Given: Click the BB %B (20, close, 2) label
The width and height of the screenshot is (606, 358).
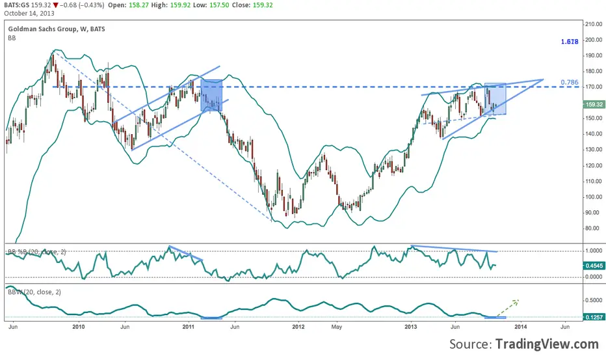Looking at the screenshot, I should (37, 252).
